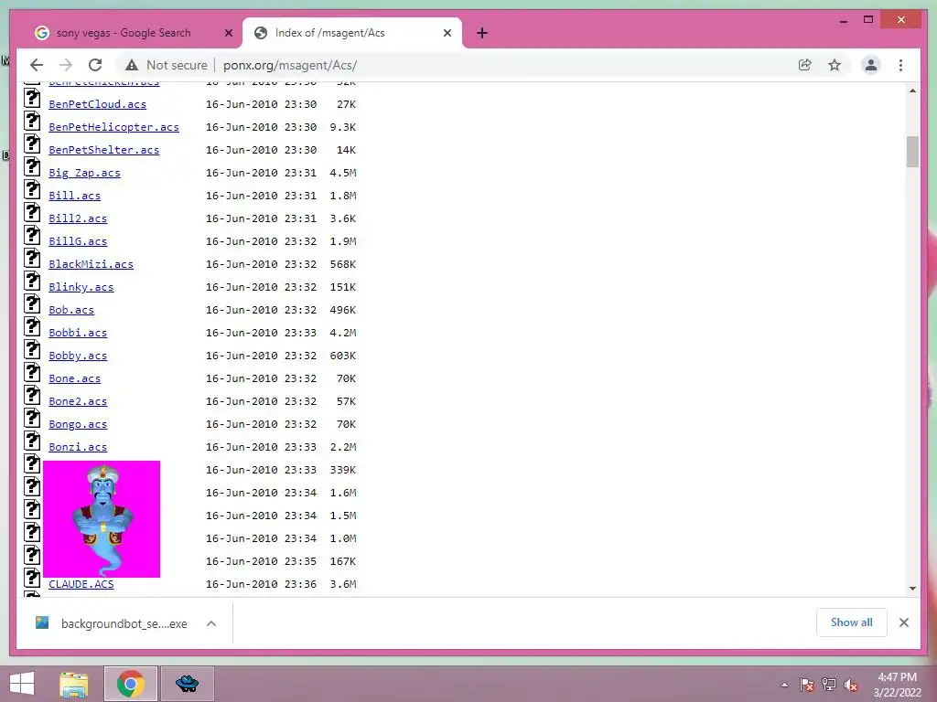Open the Bobbi.acs link
Viewport: 937px width, 702px height.
[x=78, y=333]
